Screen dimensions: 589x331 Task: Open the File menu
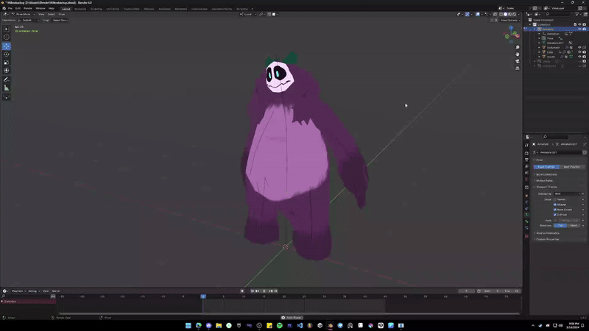click(x=10, y=8)
